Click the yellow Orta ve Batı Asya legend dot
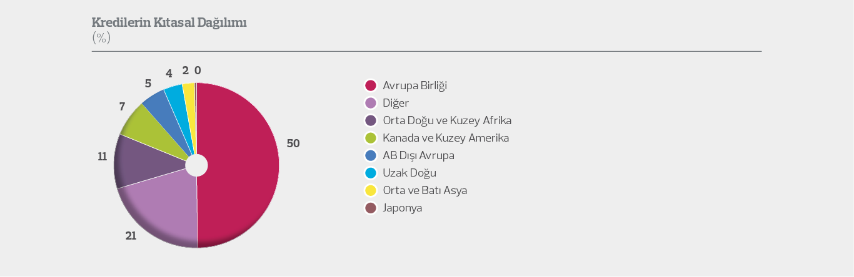The width and height of the screenshot is (854, 277). click(371, 190)
